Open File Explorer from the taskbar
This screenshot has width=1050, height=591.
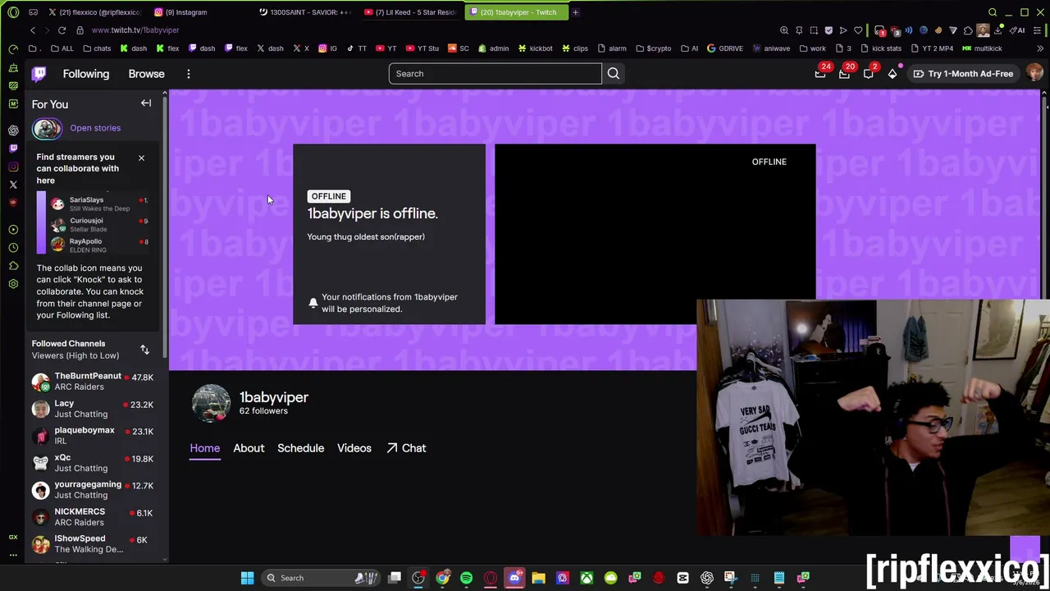click(x=538, y=578)
